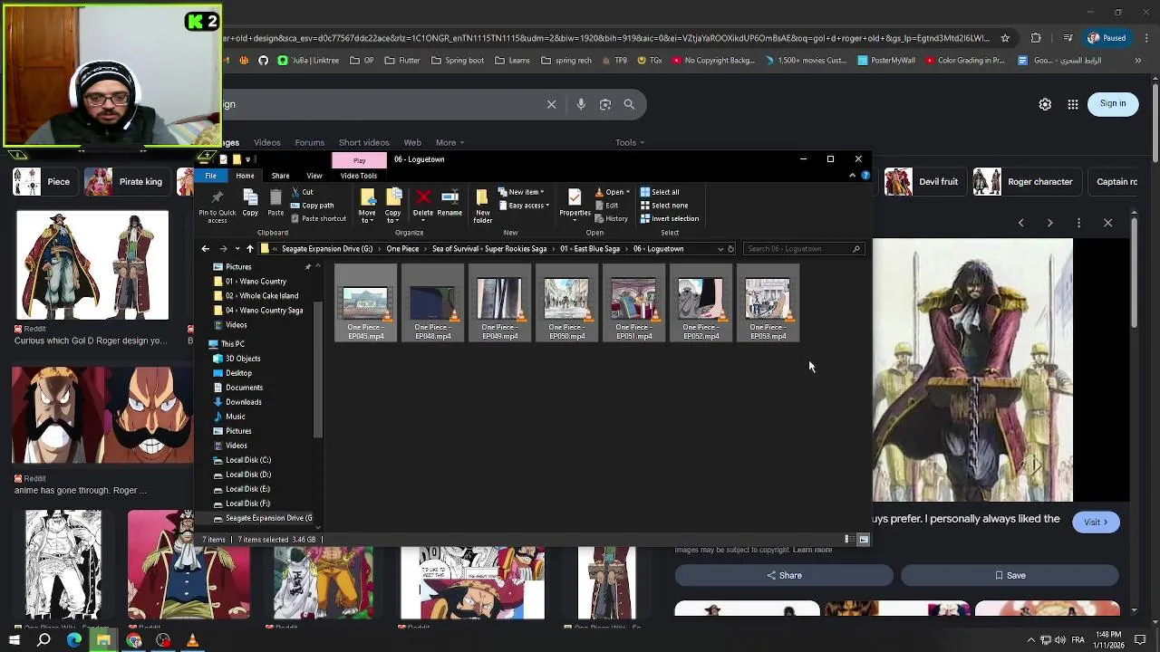Open Google search by image lens
The image size is (1160, 652).
coord(605,104)
